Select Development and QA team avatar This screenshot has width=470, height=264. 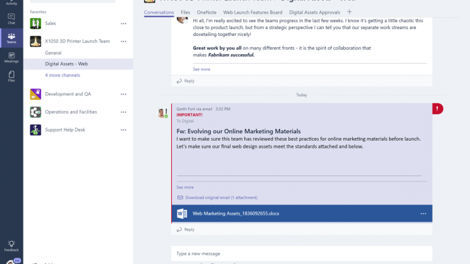pyautogui.click(x=35, y=94)
